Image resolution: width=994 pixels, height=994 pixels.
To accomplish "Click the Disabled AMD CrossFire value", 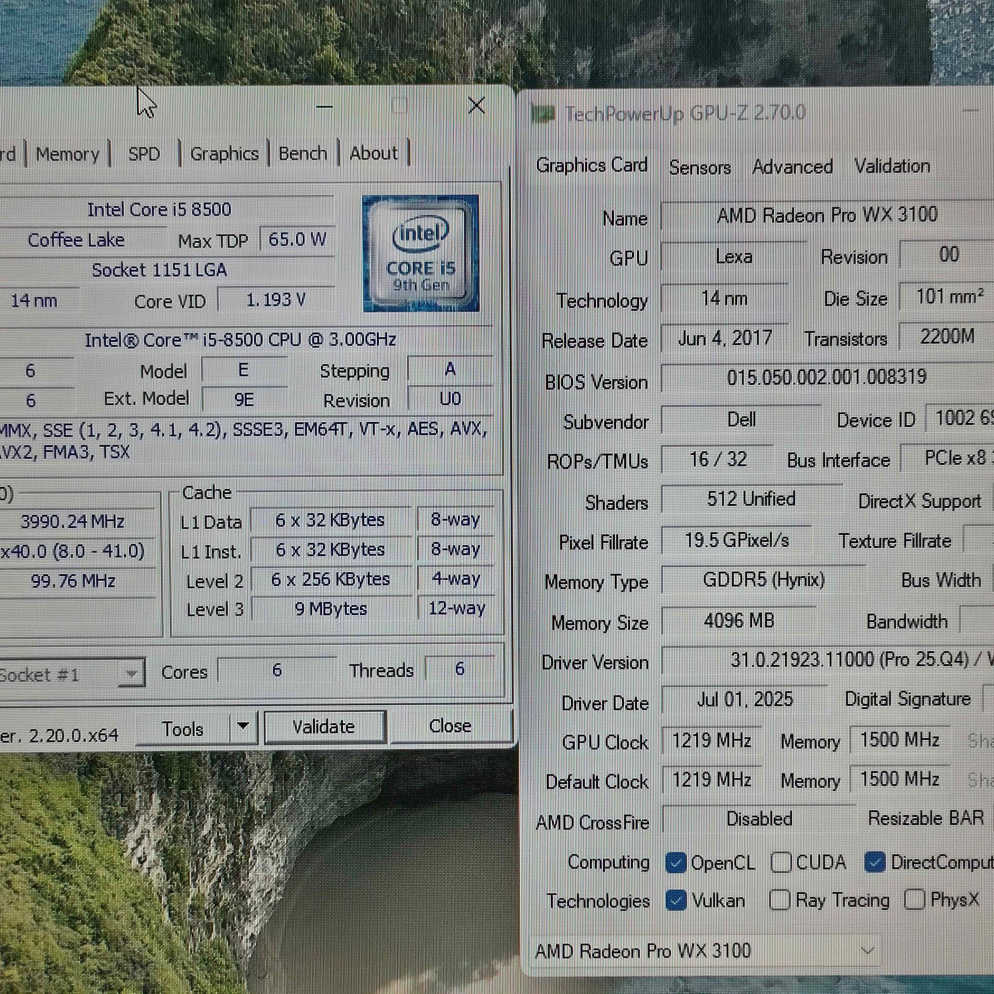I will (759, 819).
